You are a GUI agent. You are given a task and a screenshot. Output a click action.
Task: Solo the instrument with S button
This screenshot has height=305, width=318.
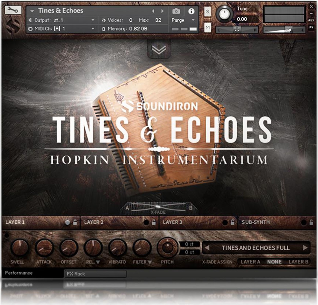207,12
